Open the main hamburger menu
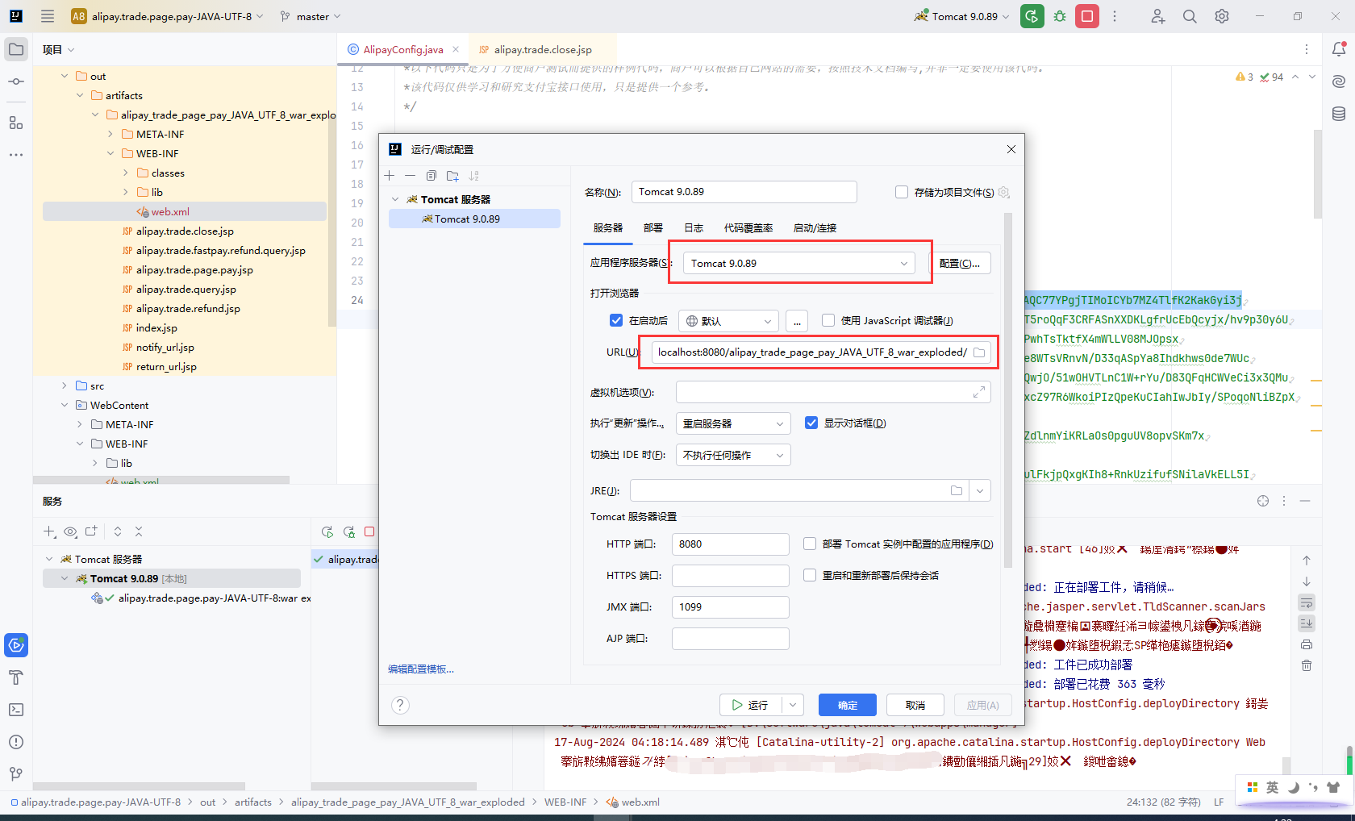This screenshot has height=821, width=1355. click(x=48, y=16)
